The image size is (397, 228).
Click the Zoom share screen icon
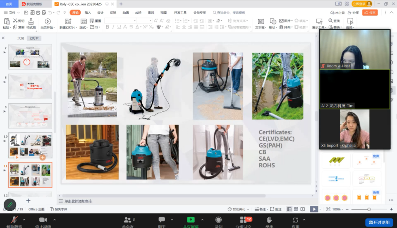tap(190, 220)
